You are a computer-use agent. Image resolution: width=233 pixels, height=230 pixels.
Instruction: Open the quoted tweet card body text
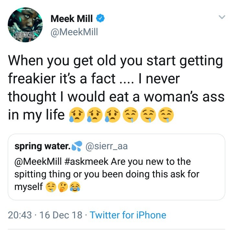[107, 174]
